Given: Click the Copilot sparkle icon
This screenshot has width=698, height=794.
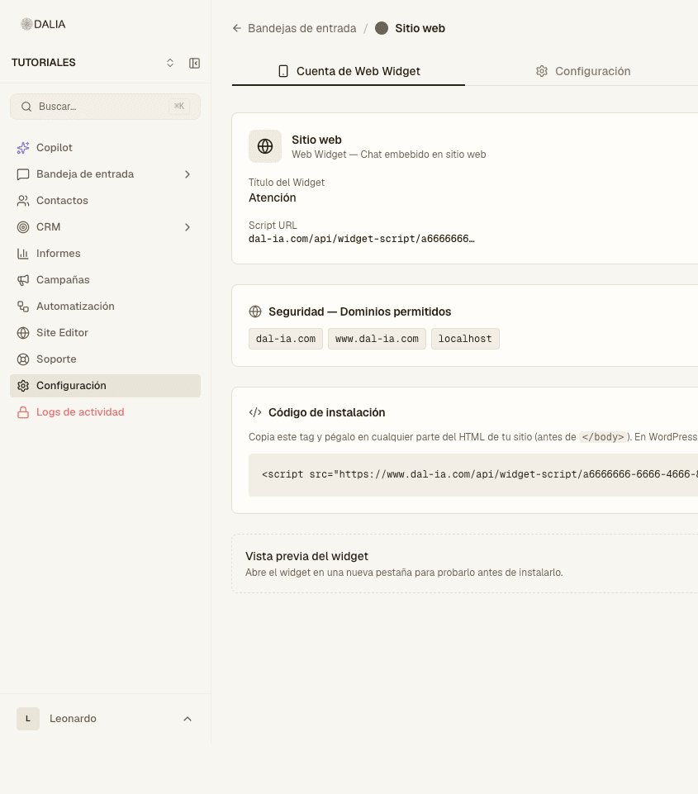Looking at the screenshot, I should tap(23, 148).
